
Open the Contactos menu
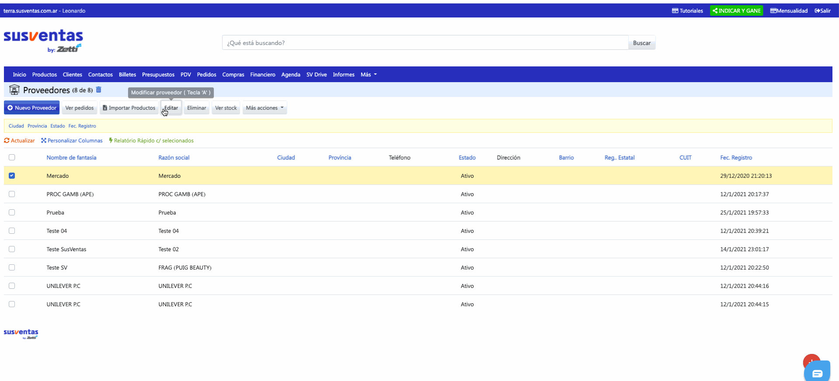click(101, 74)
